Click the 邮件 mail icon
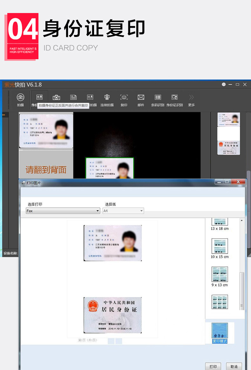Viewport: 251px width, 370px height. [x=141, y=100]
